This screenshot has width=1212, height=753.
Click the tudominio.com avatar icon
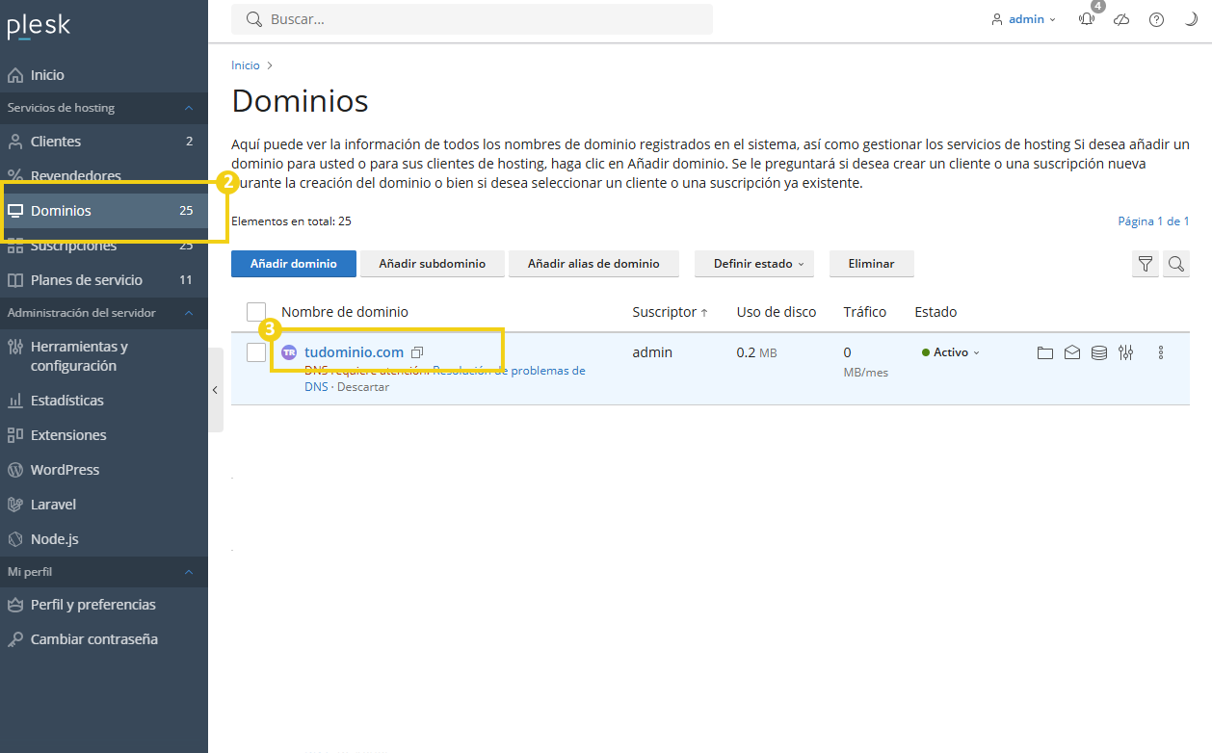[x=289, y=352]
